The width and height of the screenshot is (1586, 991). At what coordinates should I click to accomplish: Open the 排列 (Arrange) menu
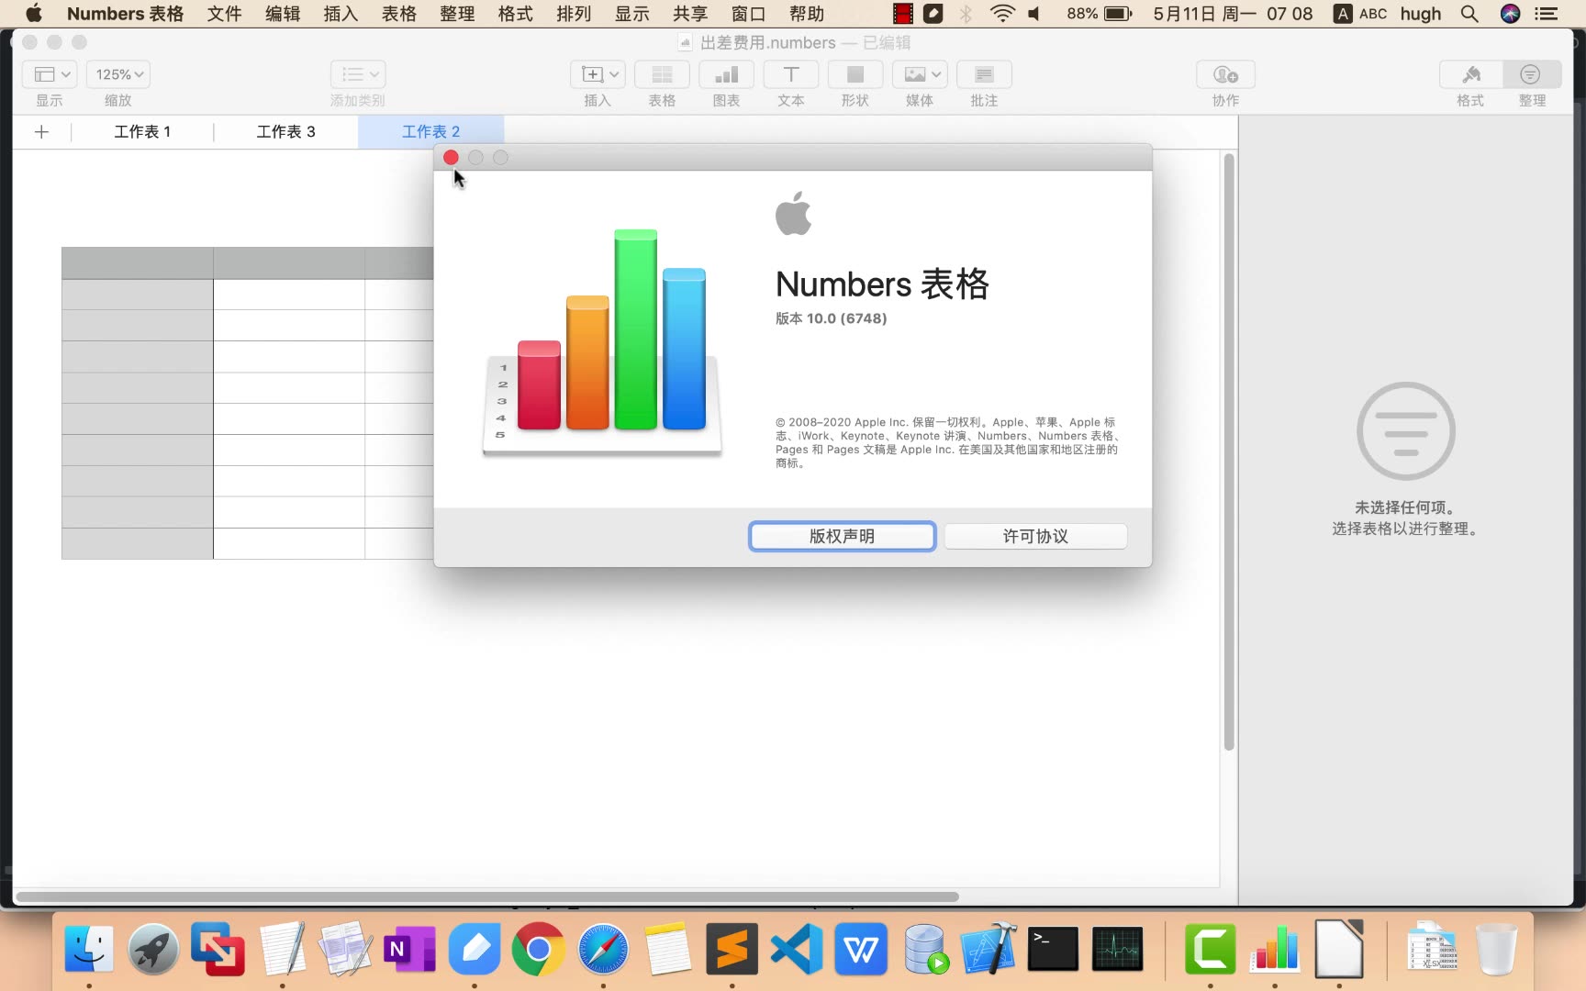(574, 14)
